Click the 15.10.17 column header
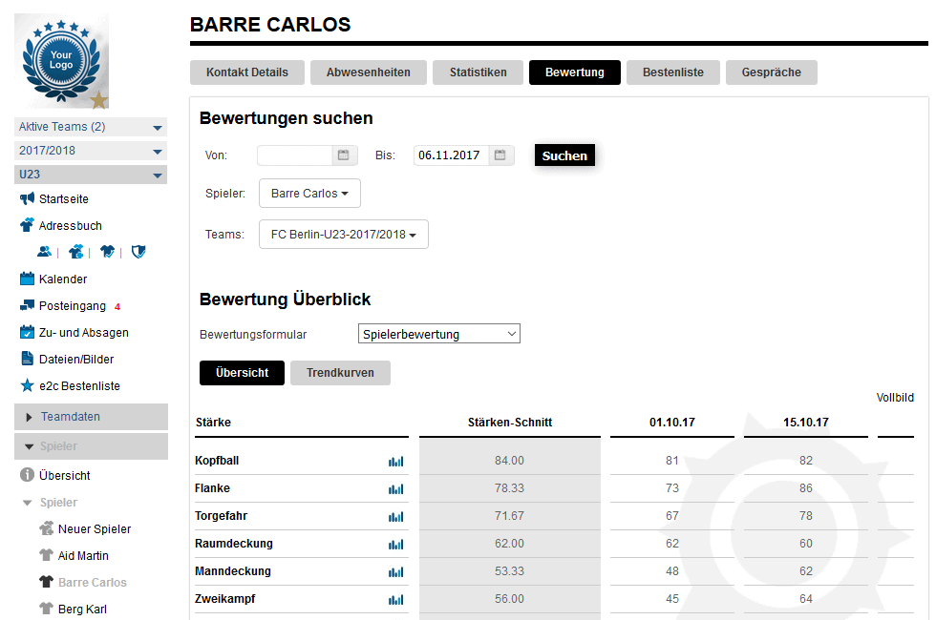This screenshot has width=936, height=620. click(806, 422)
